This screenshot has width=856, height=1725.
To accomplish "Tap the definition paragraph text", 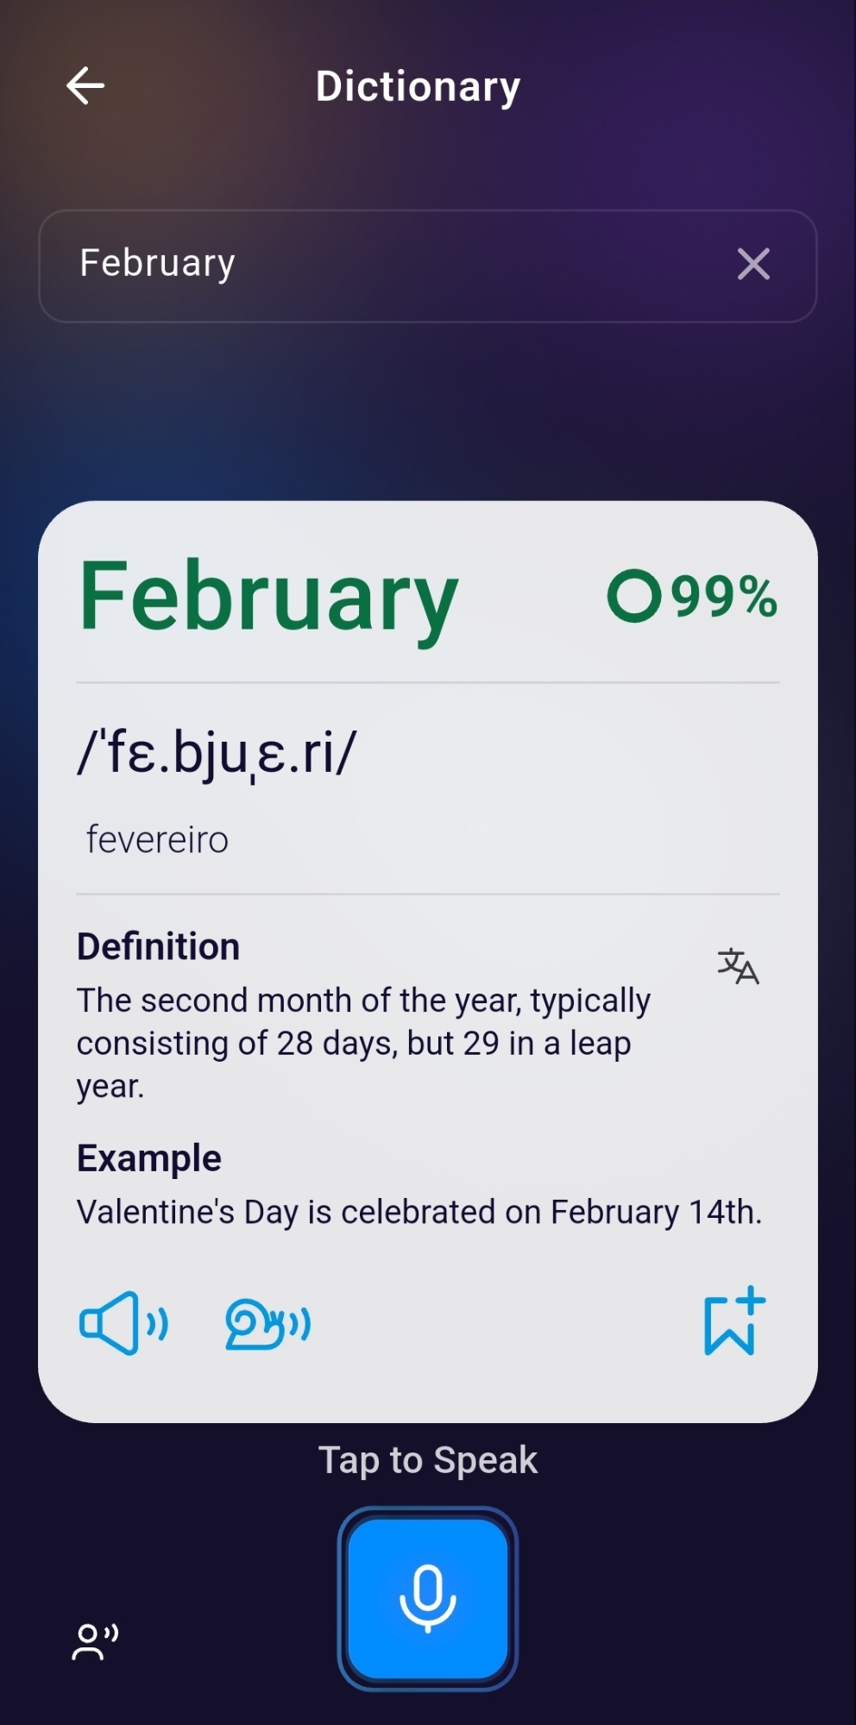I will point(362,1043).
